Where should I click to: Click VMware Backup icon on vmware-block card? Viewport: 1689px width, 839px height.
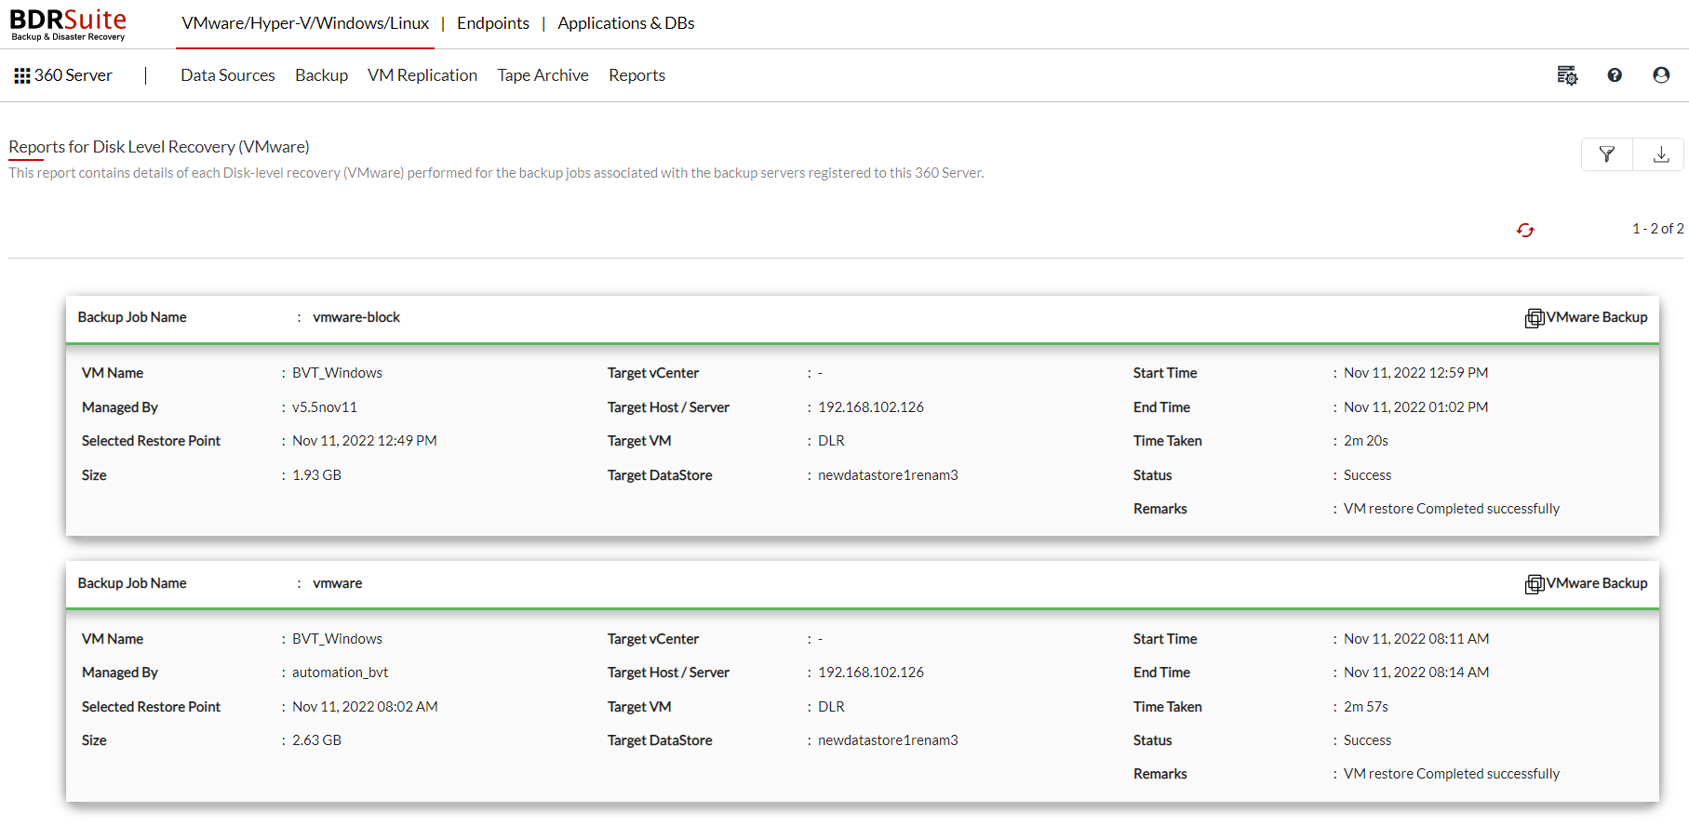1535,318
